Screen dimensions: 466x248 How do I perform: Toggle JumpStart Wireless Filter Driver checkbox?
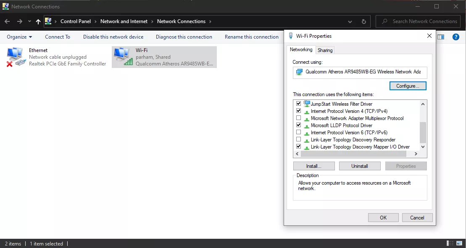[299, 104]
